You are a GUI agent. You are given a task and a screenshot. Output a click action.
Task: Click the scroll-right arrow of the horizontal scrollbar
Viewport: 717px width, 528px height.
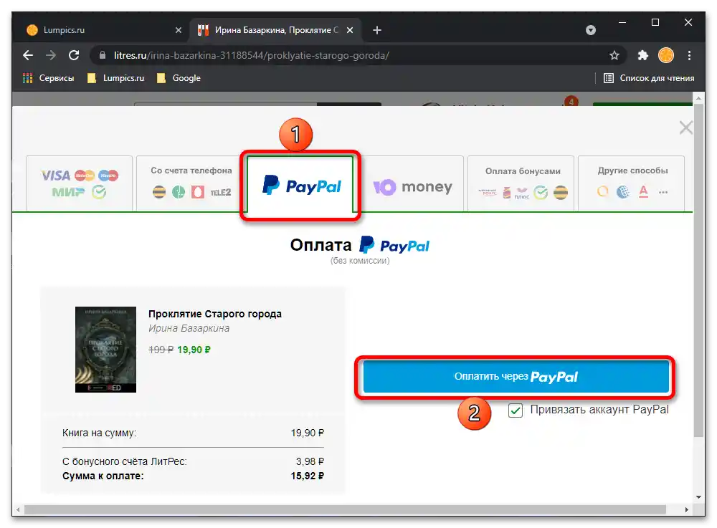click(686, 509)
